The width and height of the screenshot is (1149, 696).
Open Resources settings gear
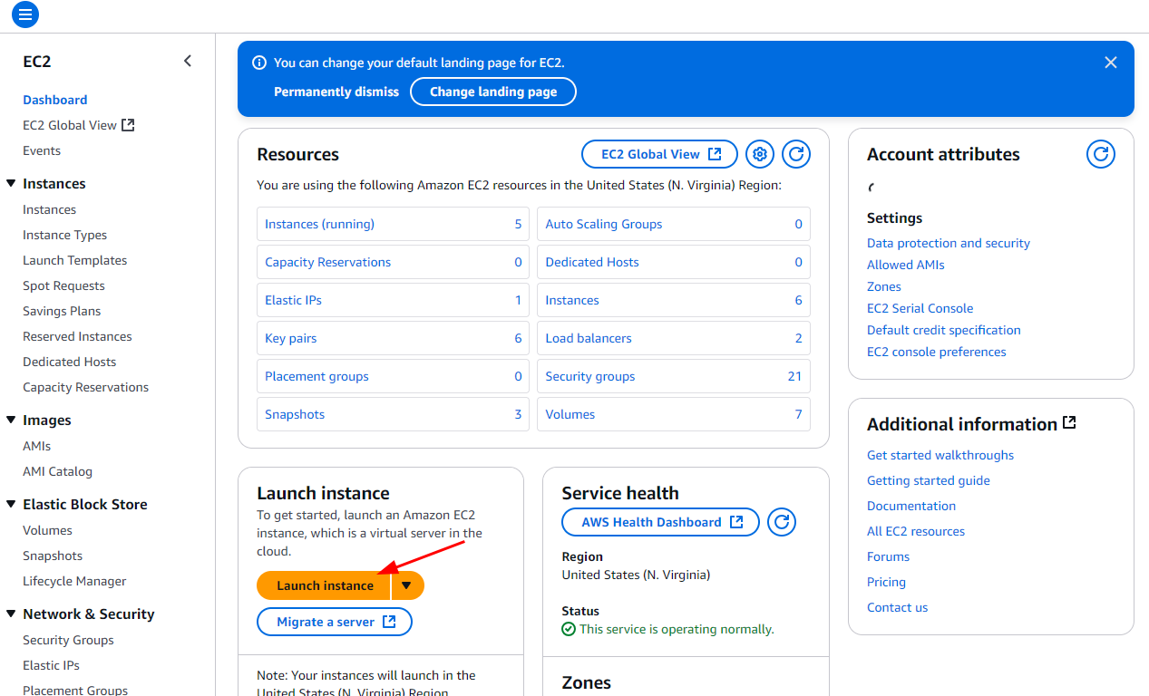click(760, 154)
